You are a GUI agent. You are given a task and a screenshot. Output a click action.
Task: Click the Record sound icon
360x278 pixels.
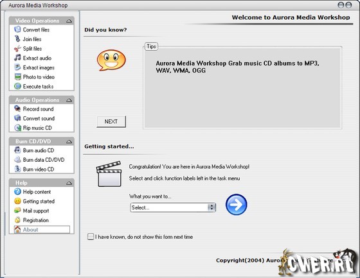17,109
